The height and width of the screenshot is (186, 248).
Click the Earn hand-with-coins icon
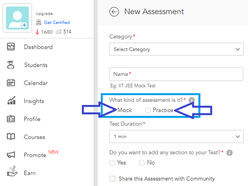(12, 171)
